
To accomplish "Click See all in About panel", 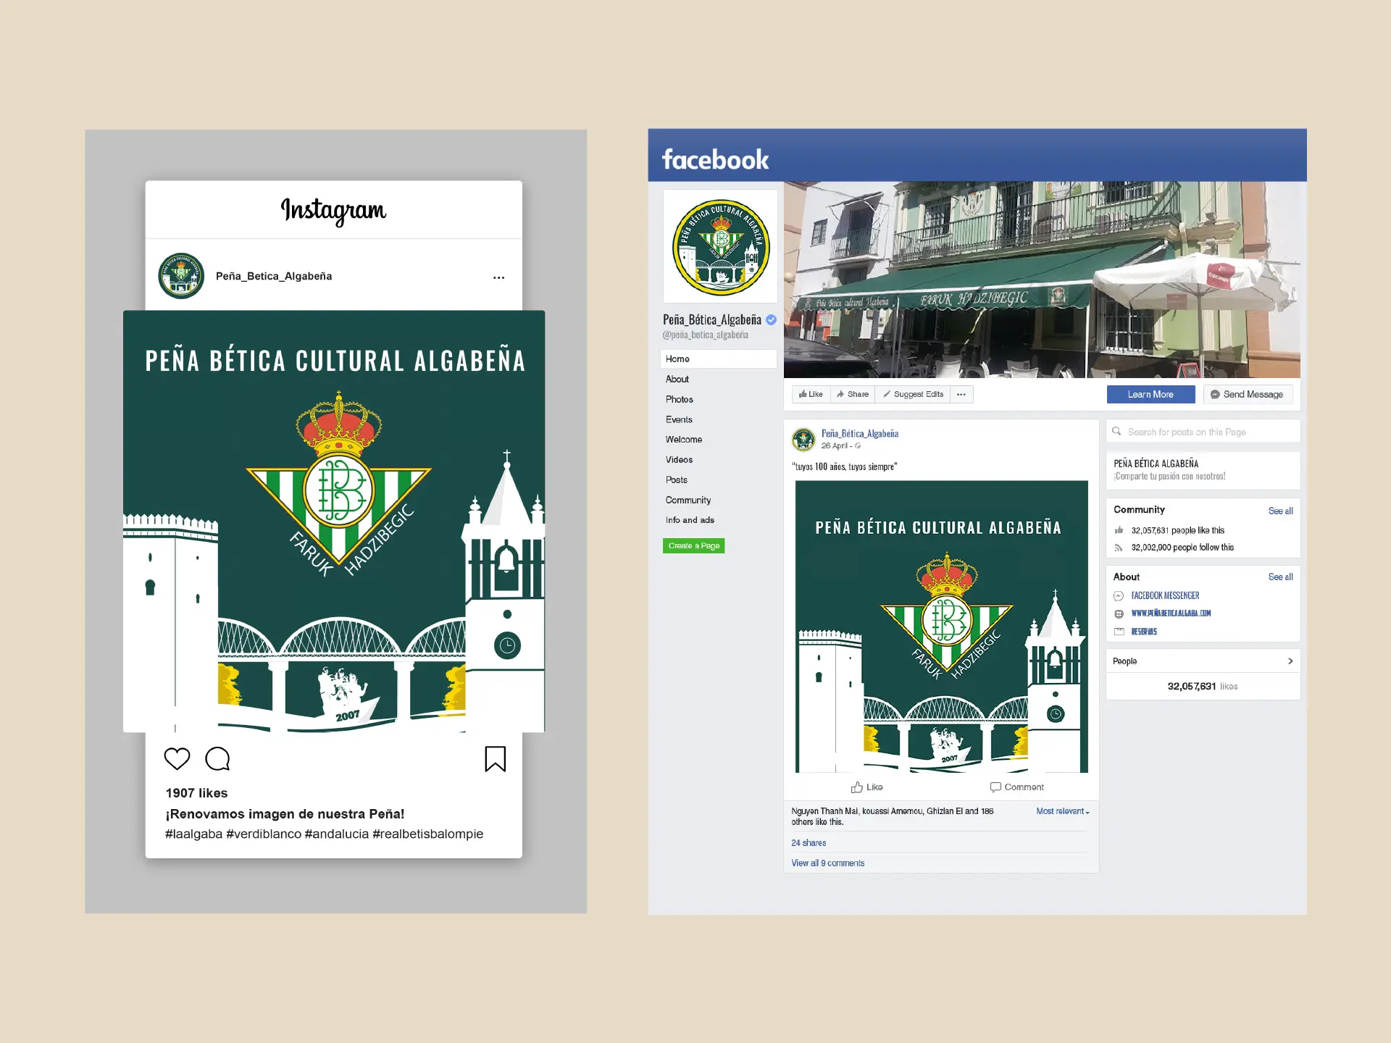I will click(x=1280, y=577).
